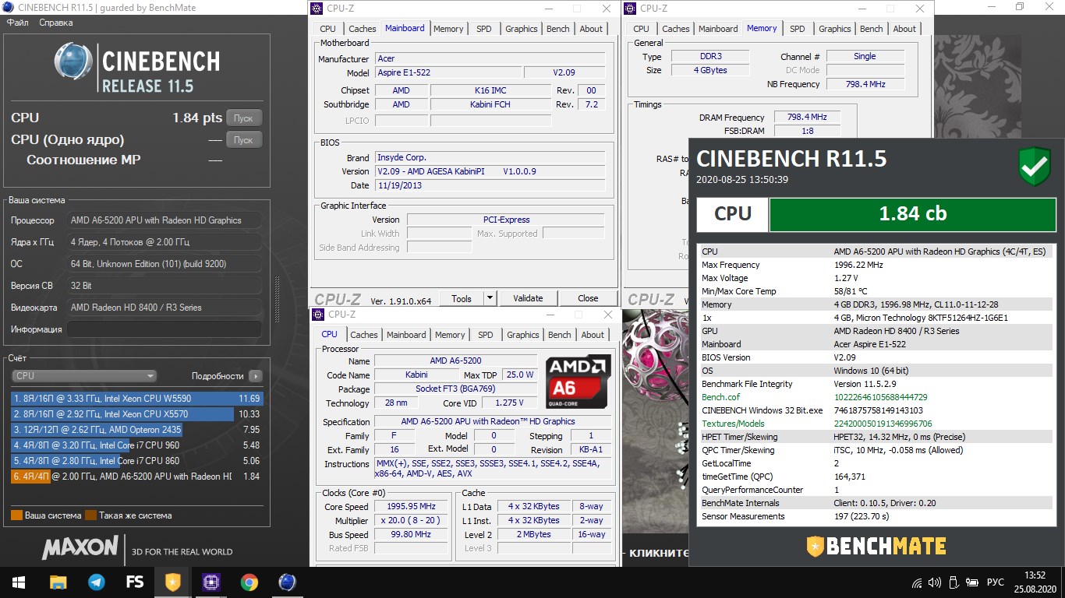Select Xeon X5570 ranking row
The image size is (1065, 598).
pos(136,414)
